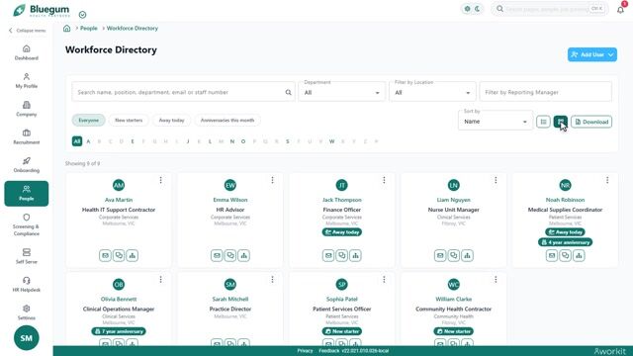Viewport: 633px width, 356px height.
Task: Open the Department dropdown
Action: [342, 91]
